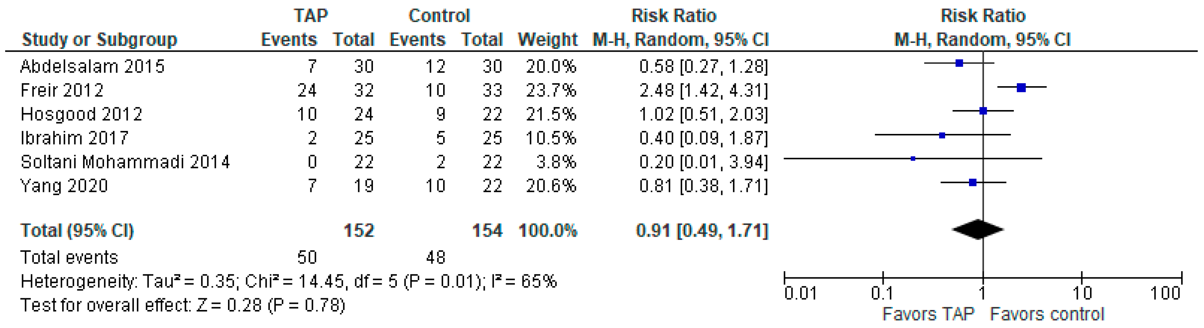
Task: Select Abdelsalam 2015's blue square on the plot
Action: point(959,63)
